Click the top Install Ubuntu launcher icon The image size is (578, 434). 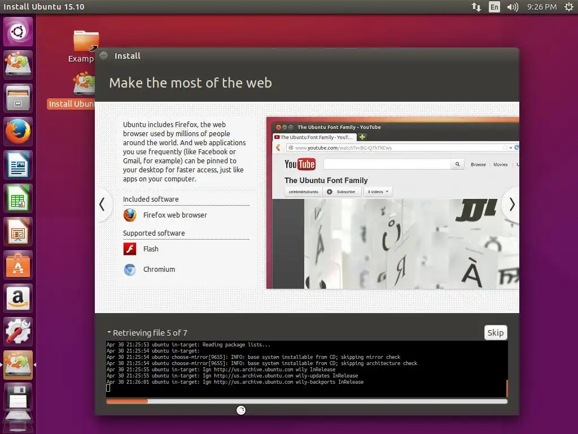coord(17,64)
